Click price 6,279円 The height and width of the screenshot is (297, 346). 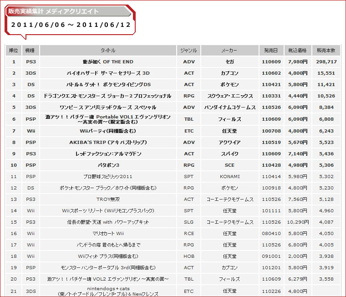(298, 279)
